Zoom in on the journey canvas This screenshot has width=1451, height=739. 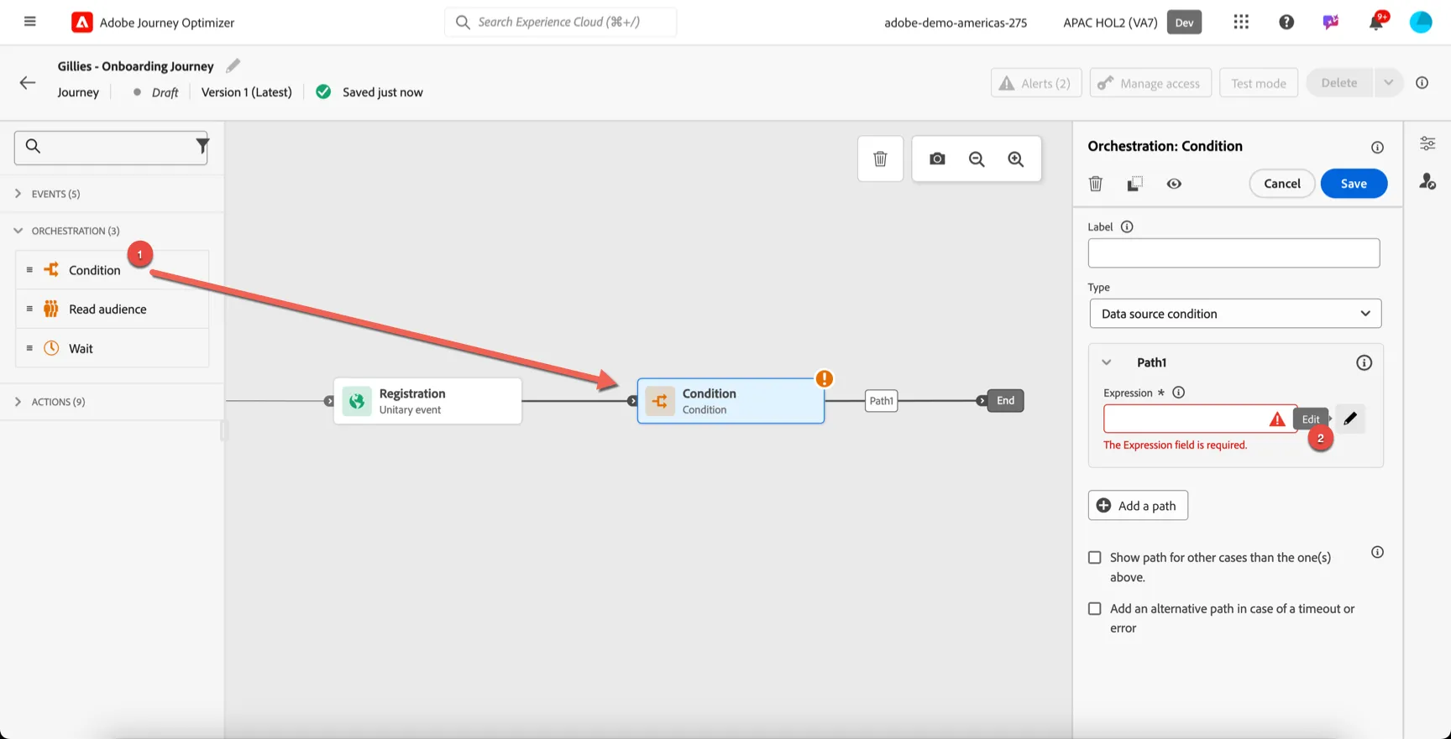point(1016,159)
